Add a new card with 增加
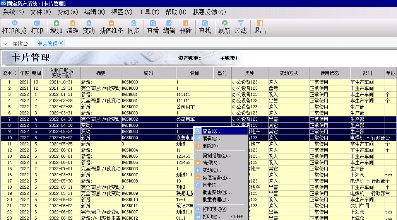The height and width of the screenshot is (220, 397). tap(56, 27)
